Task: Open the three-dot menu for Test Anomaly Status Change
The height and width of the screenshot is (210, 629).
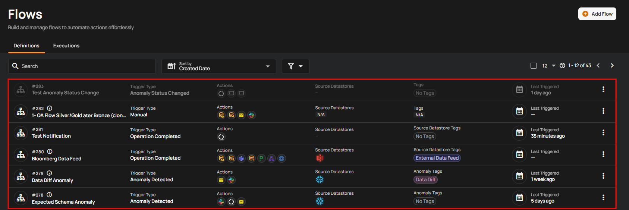Action: (x=603, y=90)
